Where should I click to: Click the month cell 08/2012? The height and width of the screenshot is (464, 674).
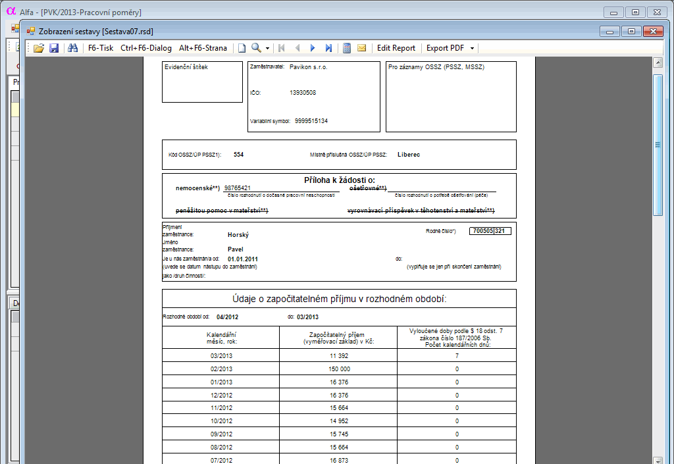point(221,448)
